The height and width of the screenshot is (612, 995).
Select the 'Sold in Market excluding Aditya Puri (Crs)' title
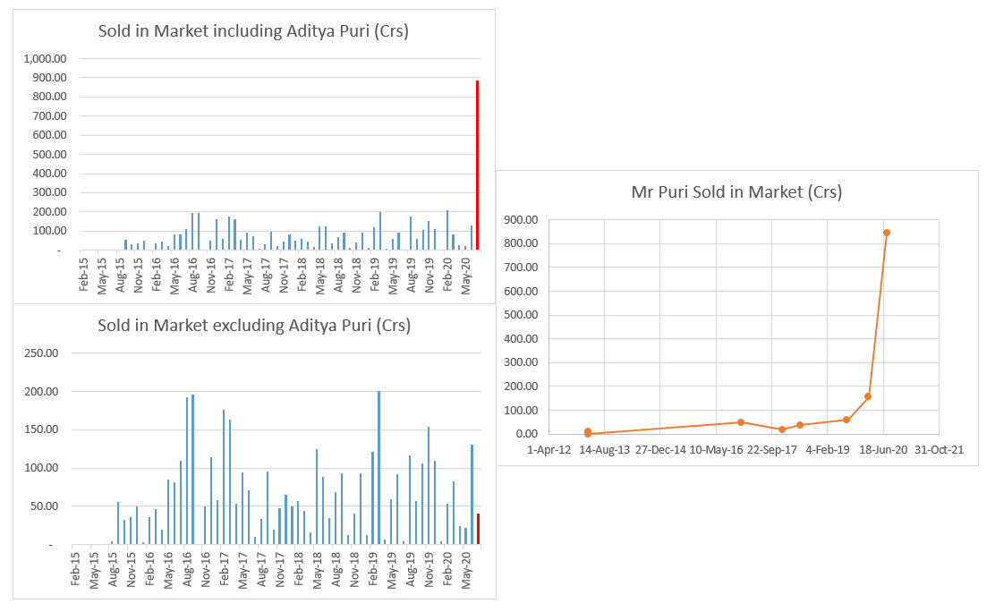[x=254, y=326]
